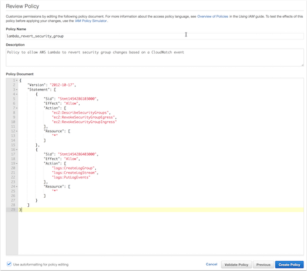Screen dimensions: 307x271
Task: Fold the first Resource array on line 12
Action: point(17,131)
